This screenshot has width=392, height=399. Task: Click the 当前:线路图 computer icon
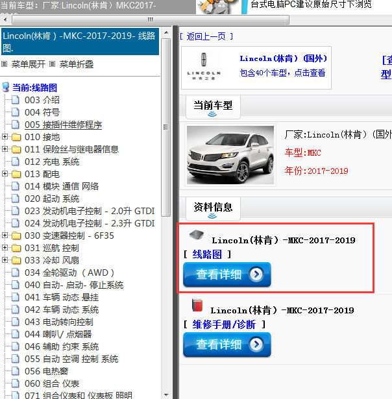tap(6, 88)
